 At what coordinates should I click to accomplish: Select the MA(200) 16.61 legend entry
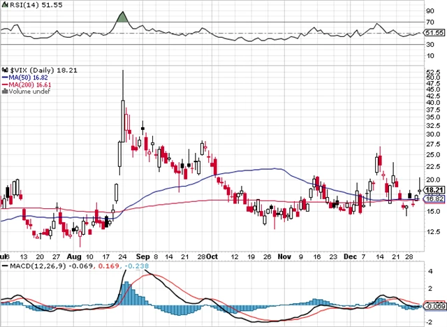pyautogui.click(x=27, y=84)
